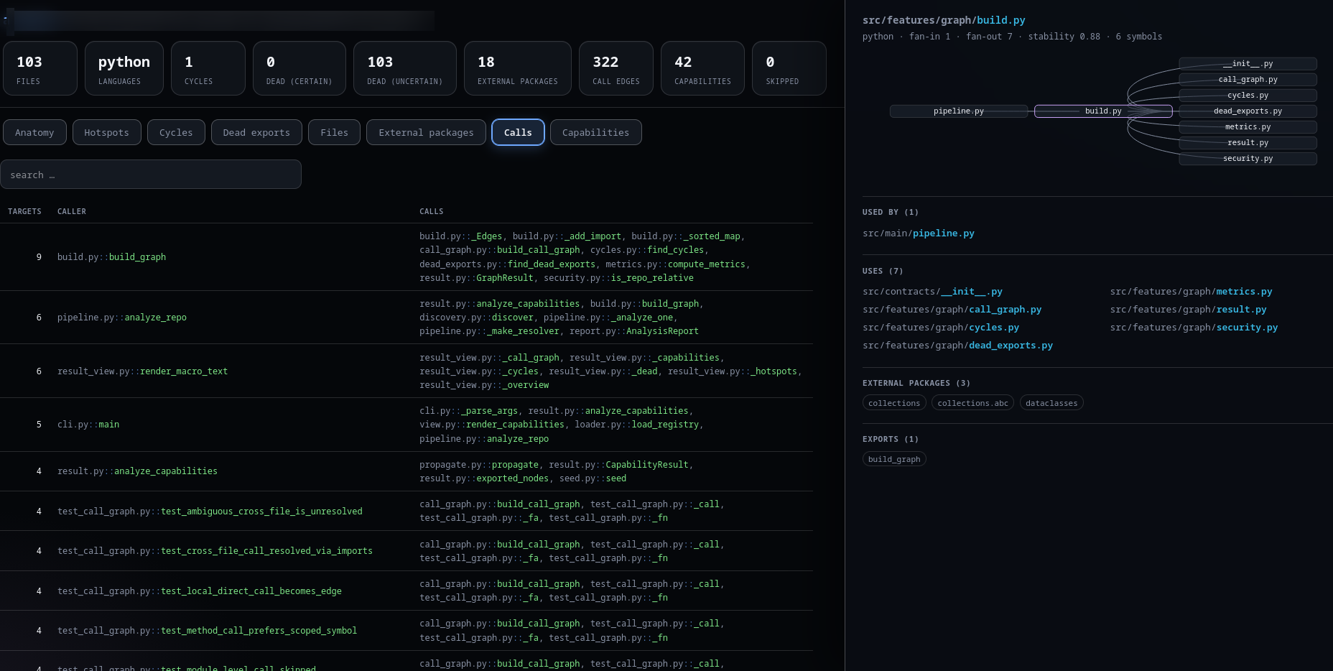Open src/features/graph/result.py link
Viewport: 1333px width, 671px height.
click(1188, 310)
